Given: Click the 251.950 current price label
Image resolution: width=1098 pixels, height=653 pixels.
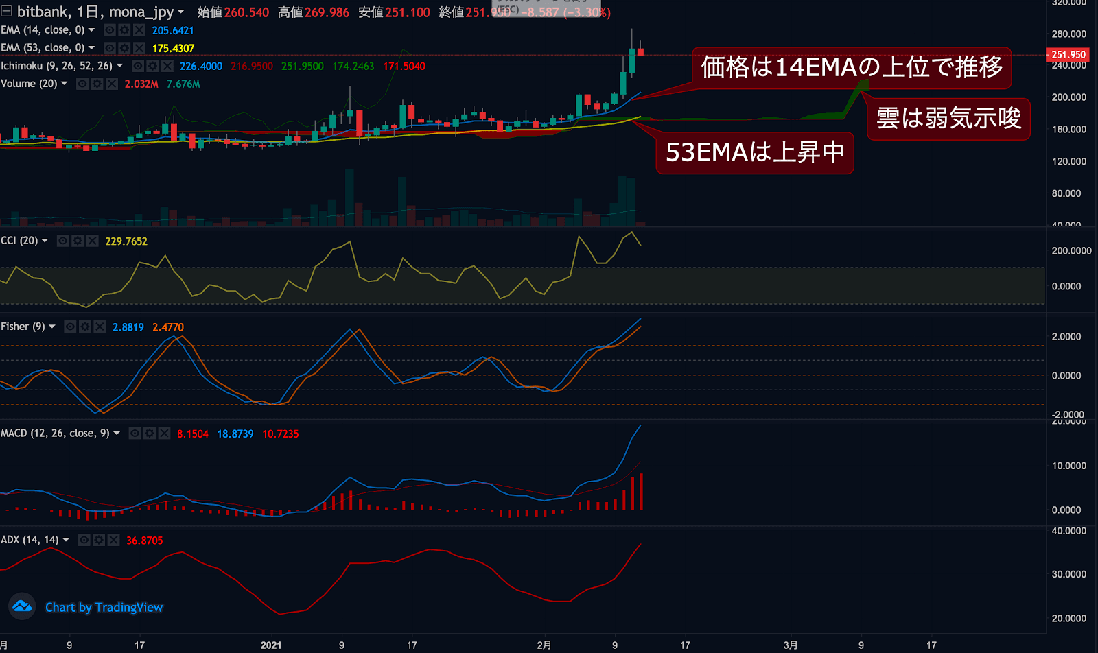Looking at the screenshot, I should click(1068, 55).
